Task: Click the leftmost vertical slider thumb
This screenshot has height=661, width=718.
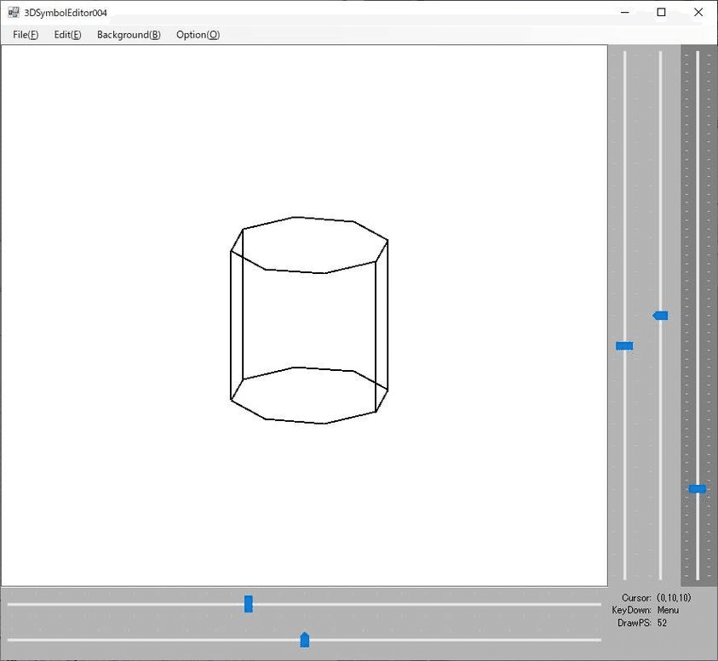Action: click(x=624, y=346)
